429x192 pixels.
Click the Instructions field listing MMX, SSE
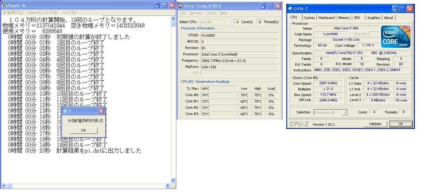point(362,70)
